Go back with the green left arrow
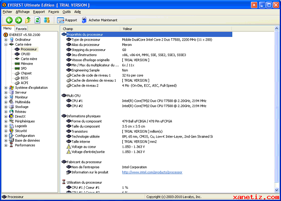 (x=9, y=20)
